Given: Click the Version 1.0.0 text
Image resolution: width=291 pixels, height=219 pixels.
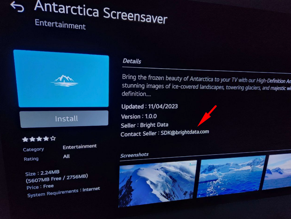Looking at the screenshot, I should click(x=139, y=116).
